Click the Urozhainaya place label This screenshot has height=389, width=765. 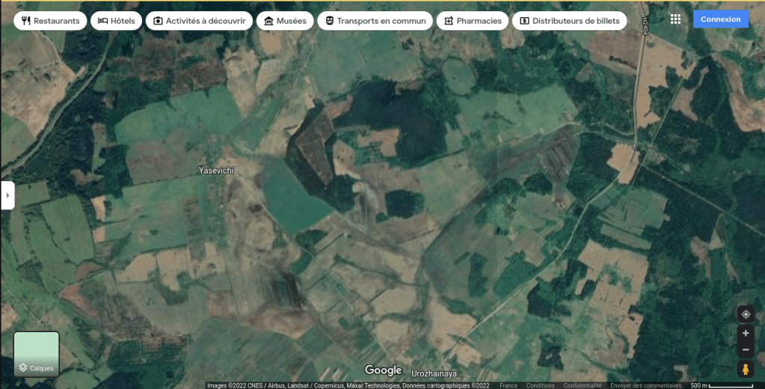click(x=434, y=373)
